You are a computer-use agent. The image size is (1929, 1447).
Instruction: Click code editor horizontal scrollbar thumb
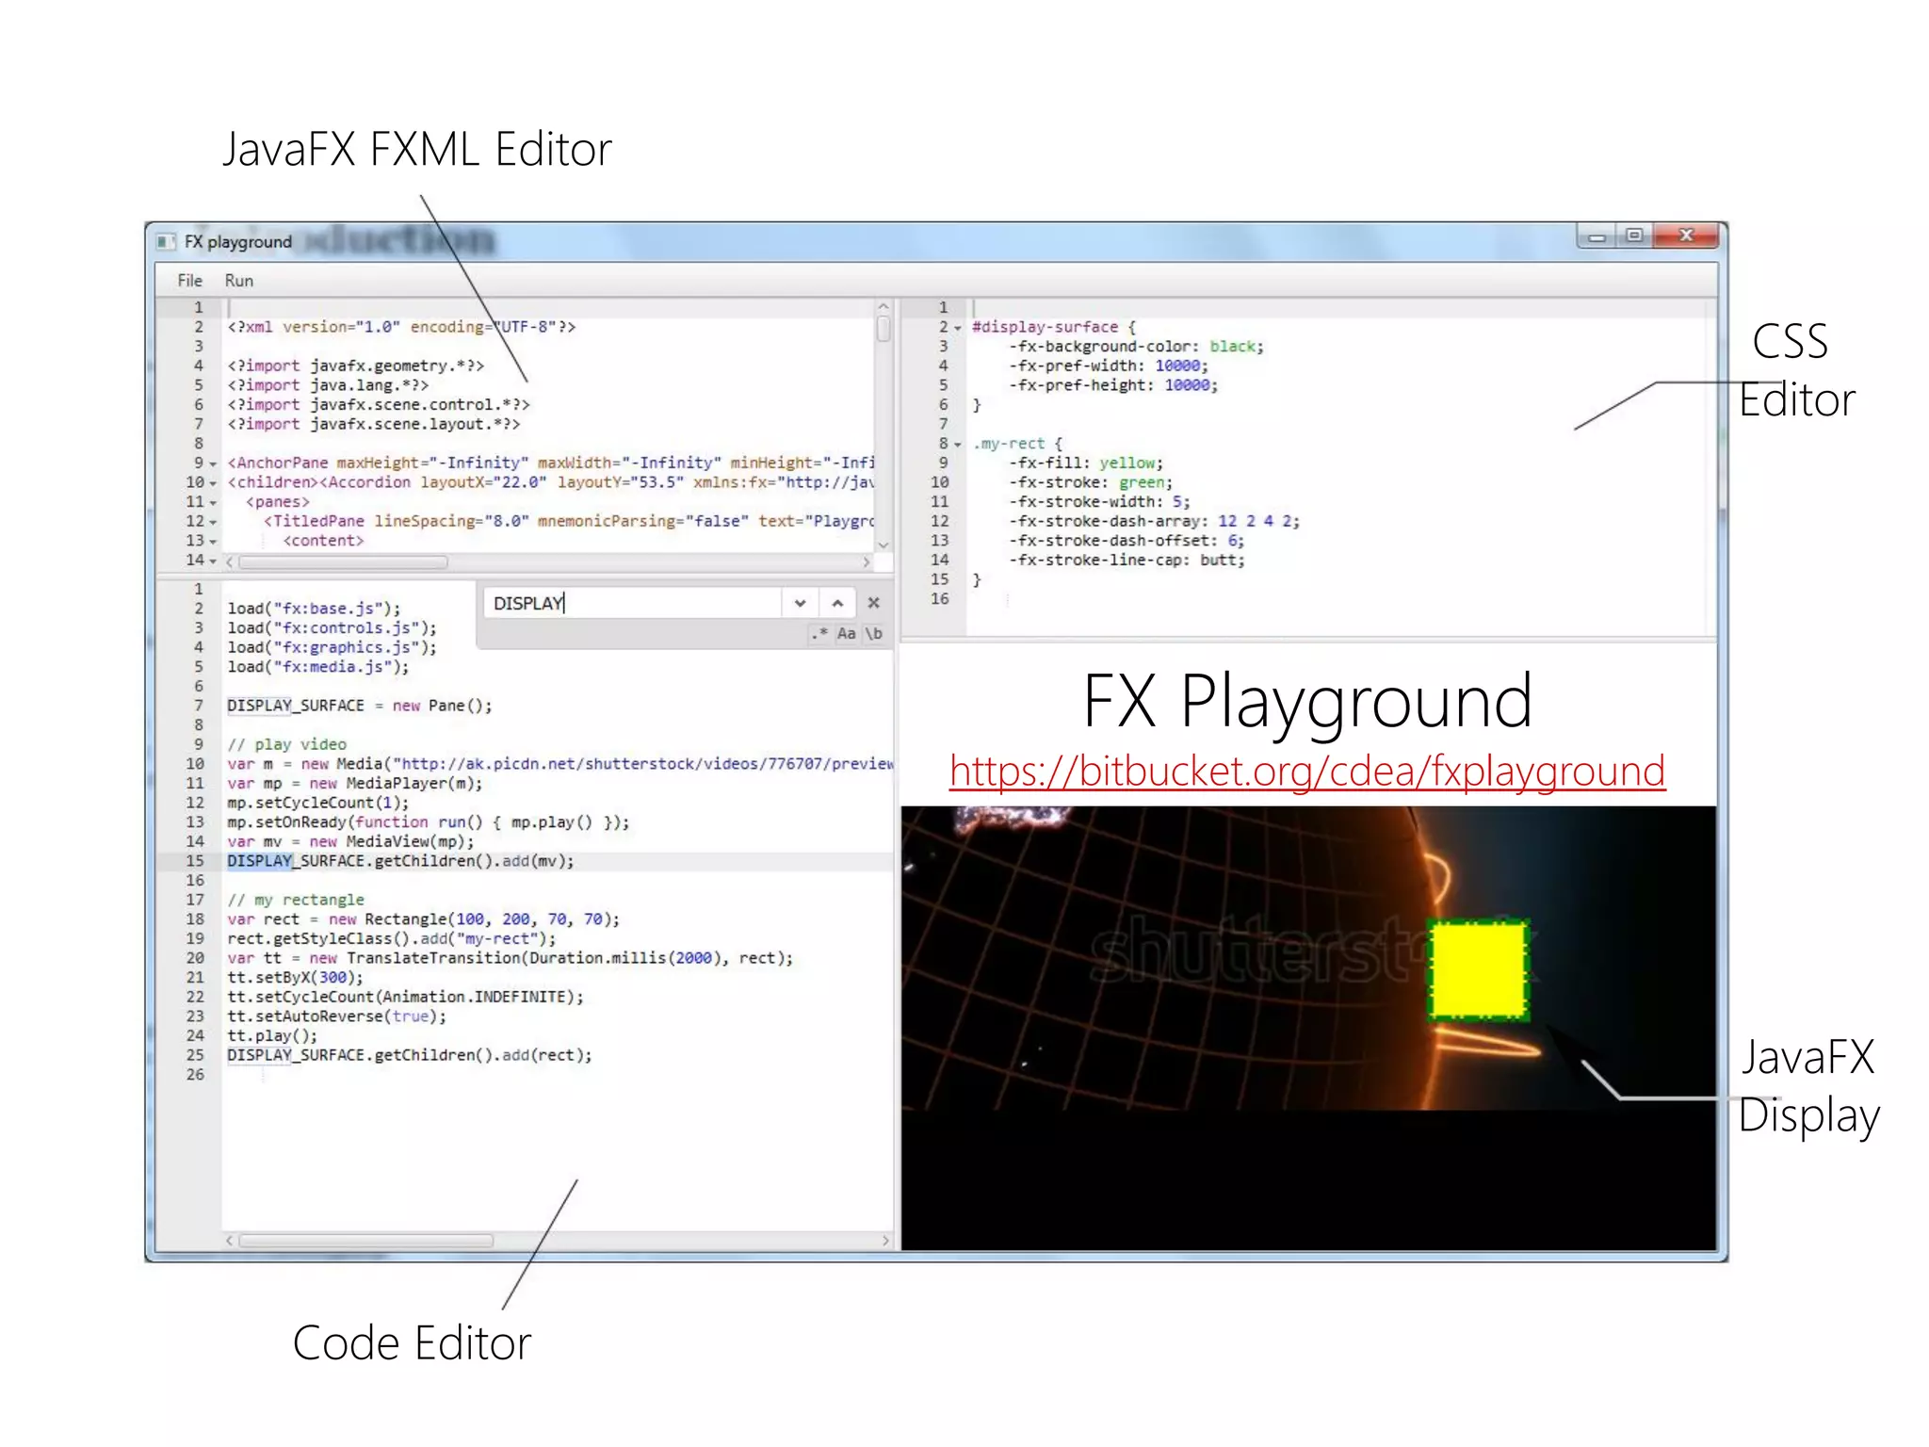365,1241
